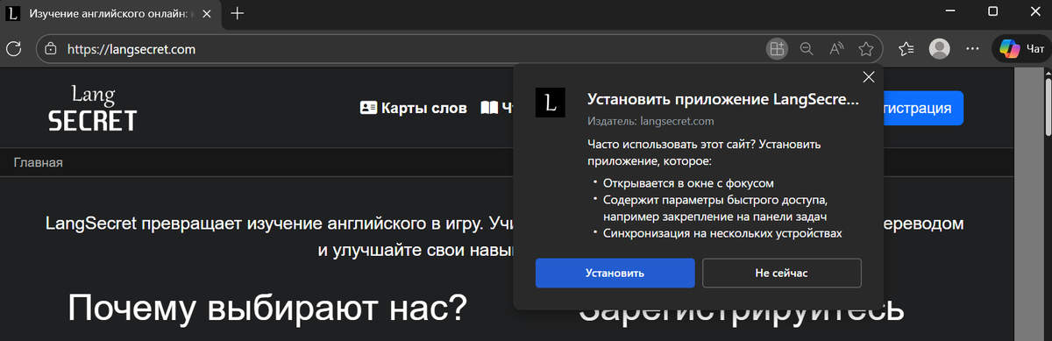Open a new tab with plus button
This screenshot has width=1052, height=341.
tap(237, 14)
